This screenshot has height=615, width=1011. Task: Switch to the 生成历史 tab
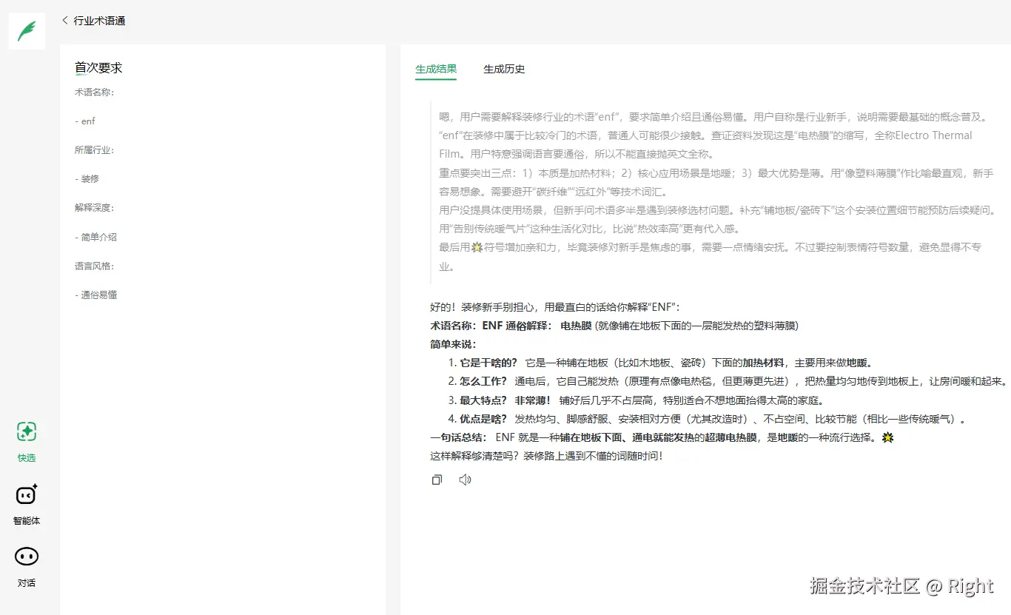point(503,69)
